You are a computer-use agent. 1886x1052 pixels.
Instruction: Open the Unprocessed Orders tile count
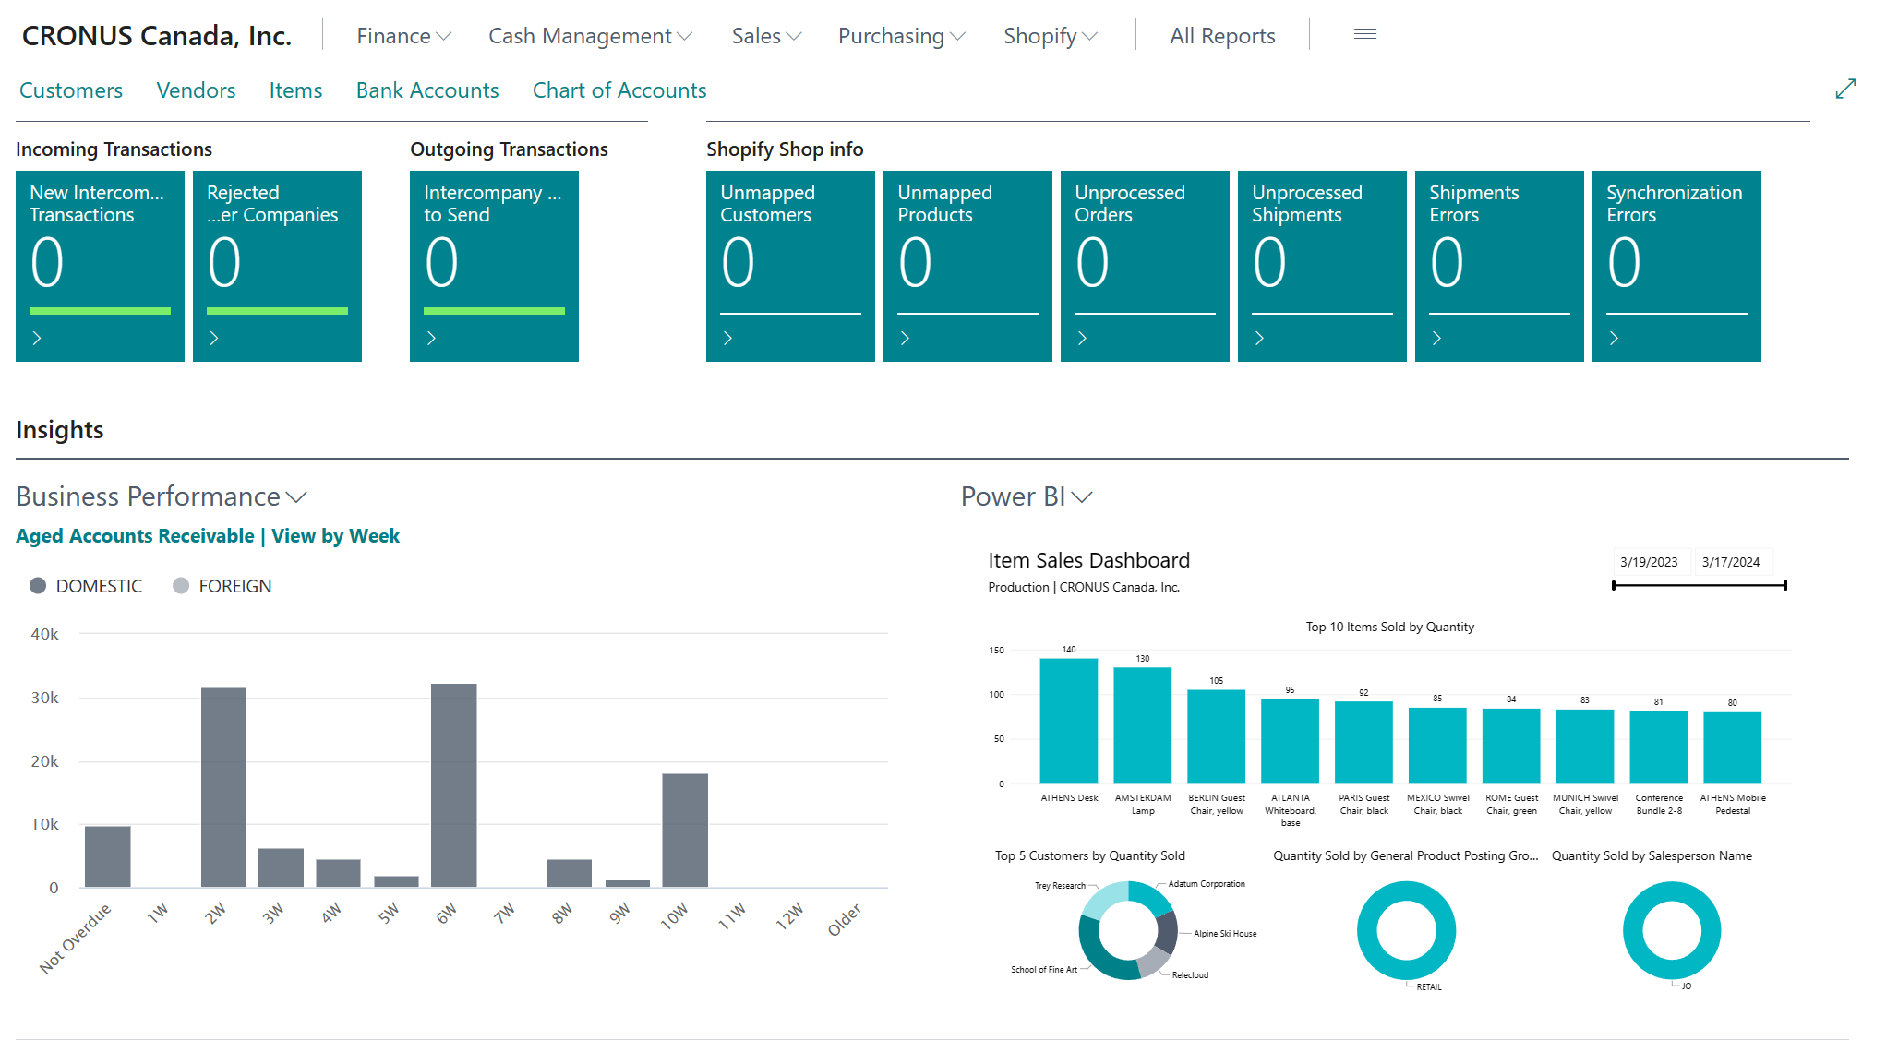tap(1092, 262)
